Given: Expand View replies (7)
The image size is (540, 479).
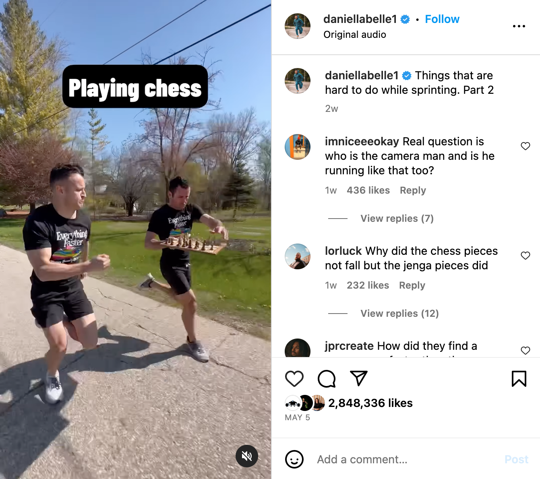Looking at the screenshot, I should (397, 219).
